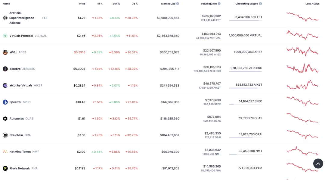Open the Oraichain coin page
The image size is (325, 180).
coord(16,135)
